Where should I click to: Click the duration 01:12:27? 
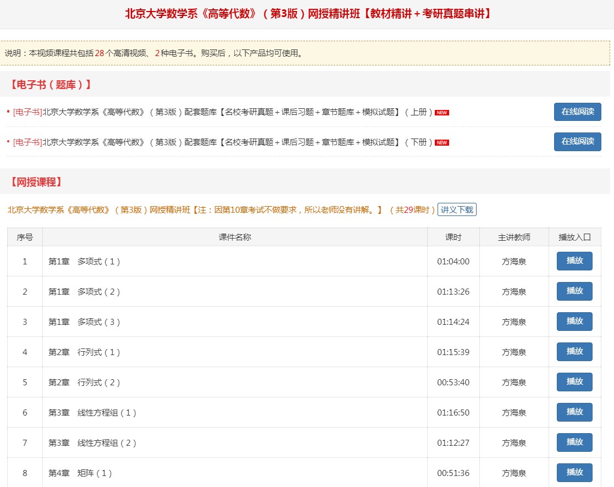(x=453, y=443)
